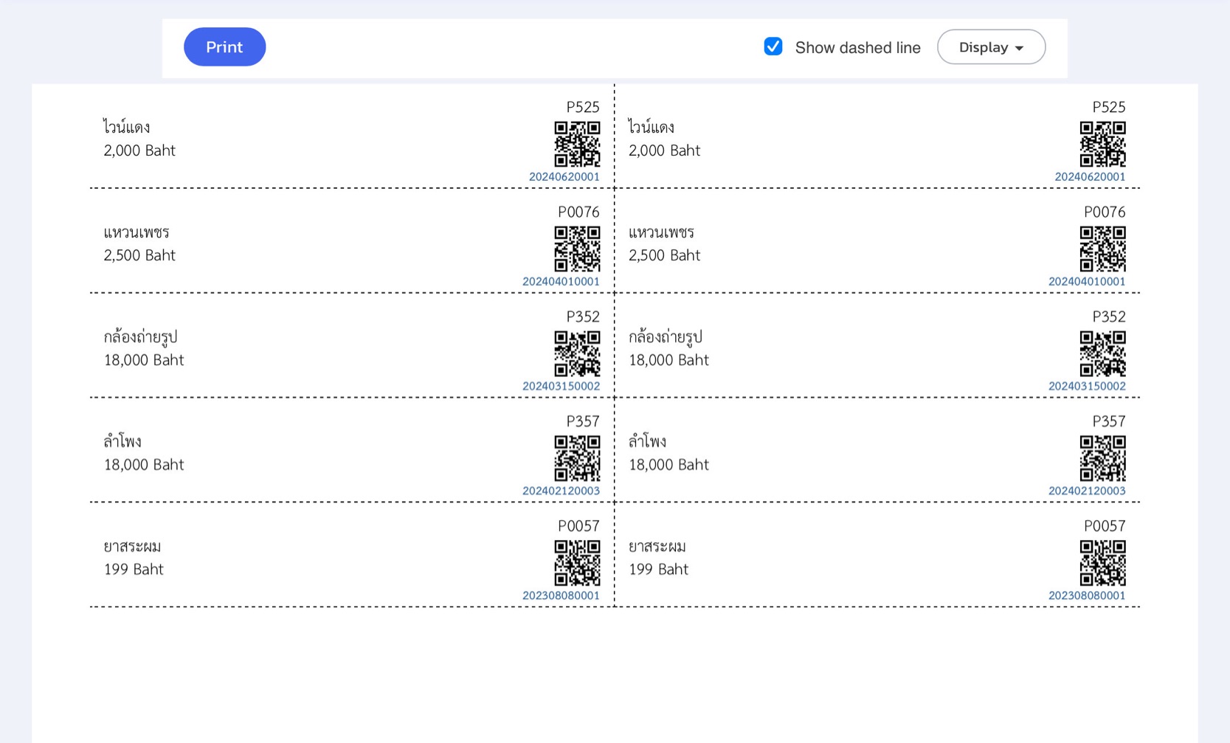Screen dimensions: 1230x743
Task: Click 18,000 Baht on the left ลำโพง label
Action: point(144,465)
